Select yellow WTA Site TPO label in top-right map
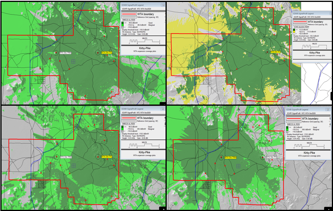Viewport: 333px width, 211px height. (x=275, y=52)
